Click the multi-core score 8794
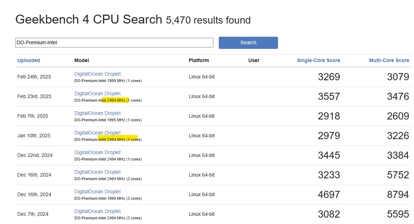414x224 pixels. click(x=398, y=195)
